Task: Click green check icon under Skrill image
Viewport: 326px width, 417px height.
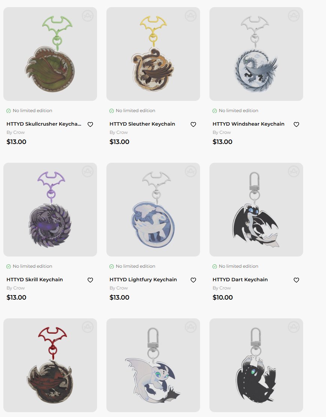Action: [x=9, y=266]
